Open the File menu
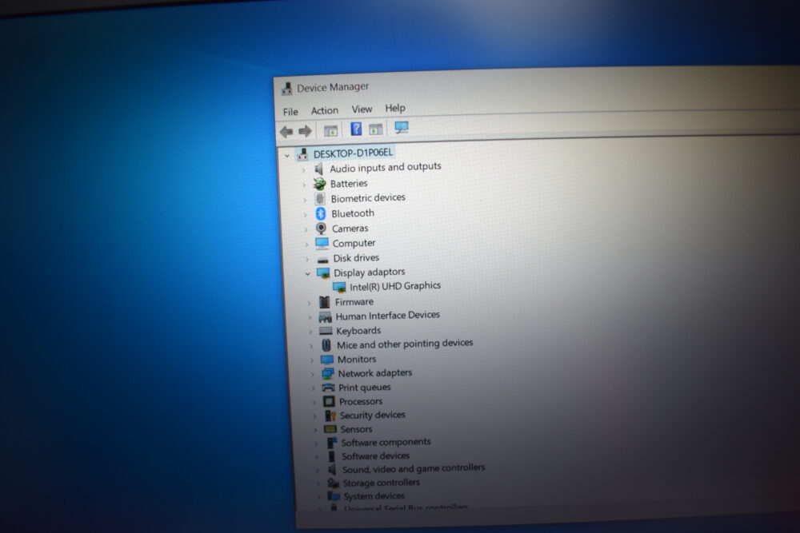Image resolution: width=800 pixels, height=533 pixels. [290, 112]
